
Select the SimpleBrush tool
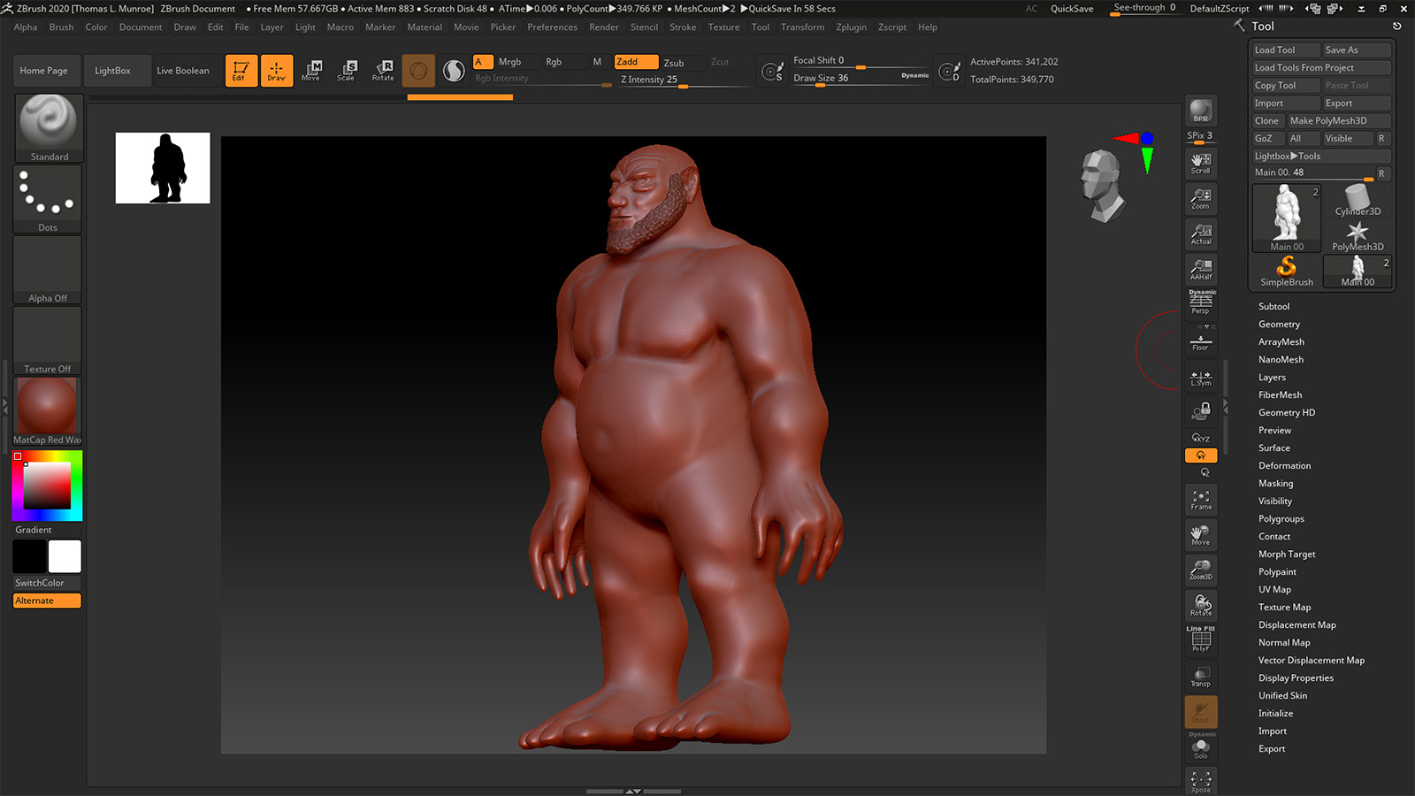pos(1287,272)
